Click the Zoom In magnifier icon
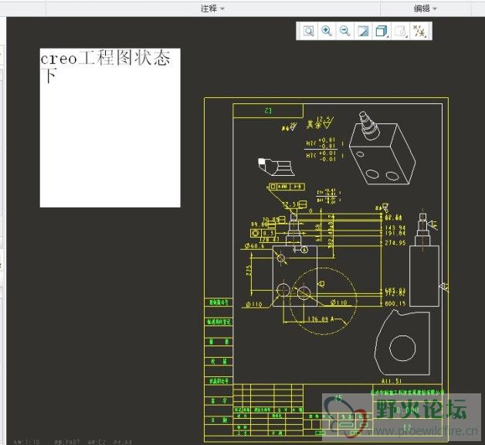 click(327, 31)
